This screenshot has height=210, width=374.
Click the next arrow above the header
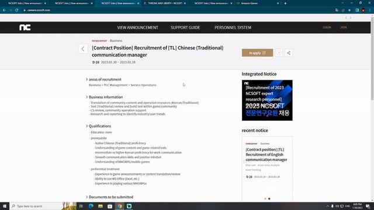351,18
